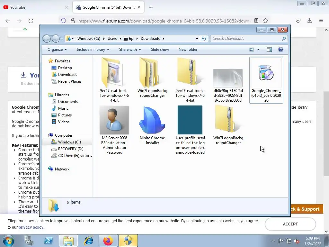Select the 9ec67-rsat-tools folder with disc image
Screen dimensions: 329x247
(x=114, y=80)
